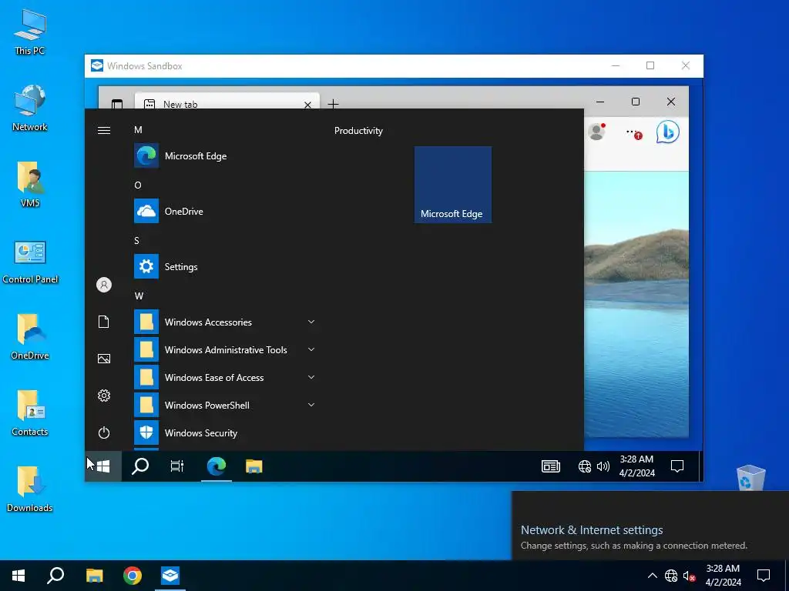Click the host tray network globe icon
Image resolution: width=789 pixels, height=591 pixels.
[x=671, y=576]
